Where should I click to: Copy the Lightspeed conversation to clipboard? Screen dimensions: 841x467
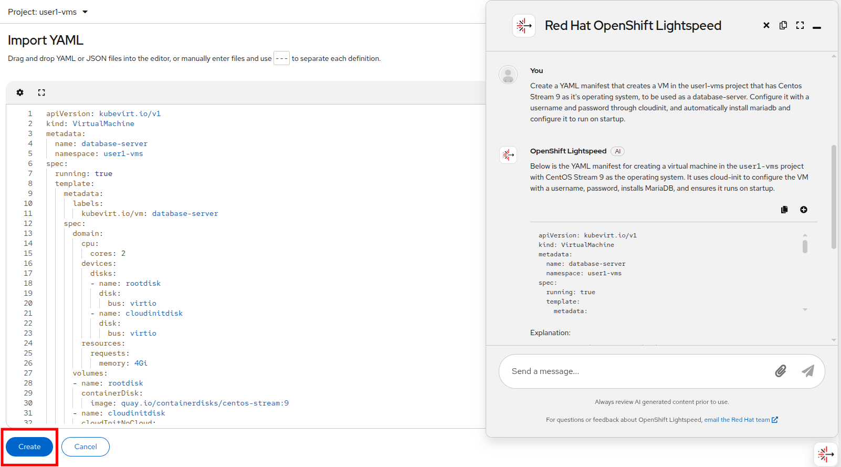coord(783,25)
